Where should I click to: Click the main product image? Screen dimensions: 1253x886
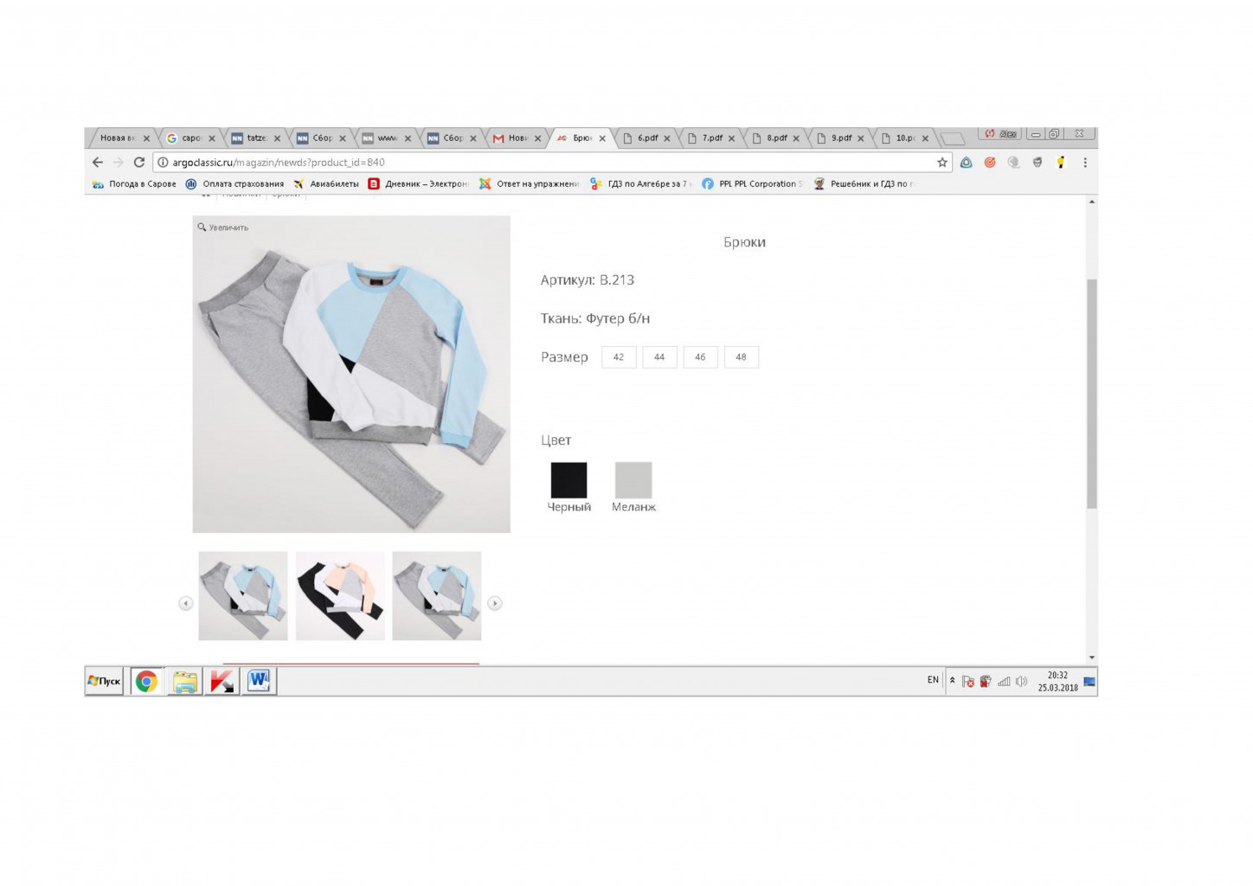pyautogui.click(x=351, y=374)
